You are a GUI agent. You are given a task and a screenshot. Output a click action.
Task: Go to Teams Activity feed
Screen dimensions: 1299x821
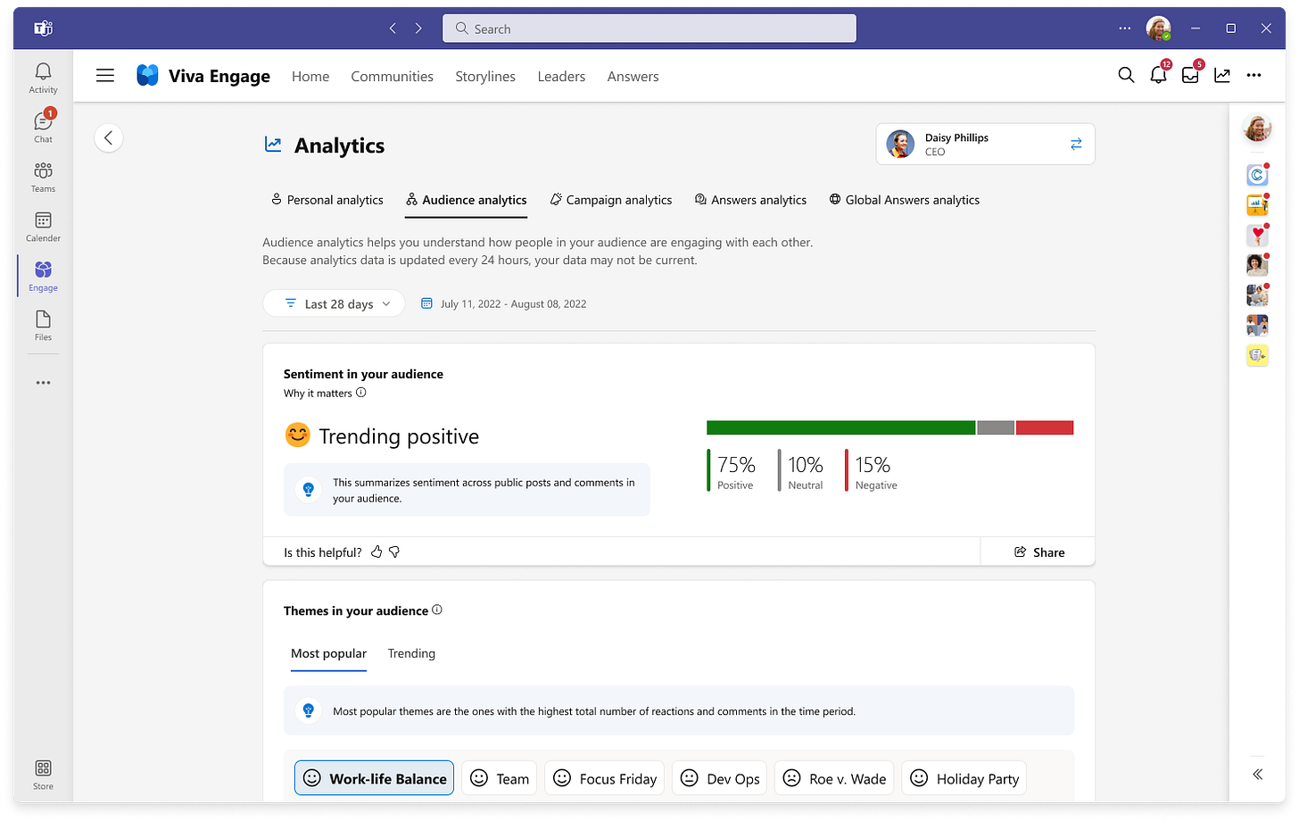tap(42, 74)
